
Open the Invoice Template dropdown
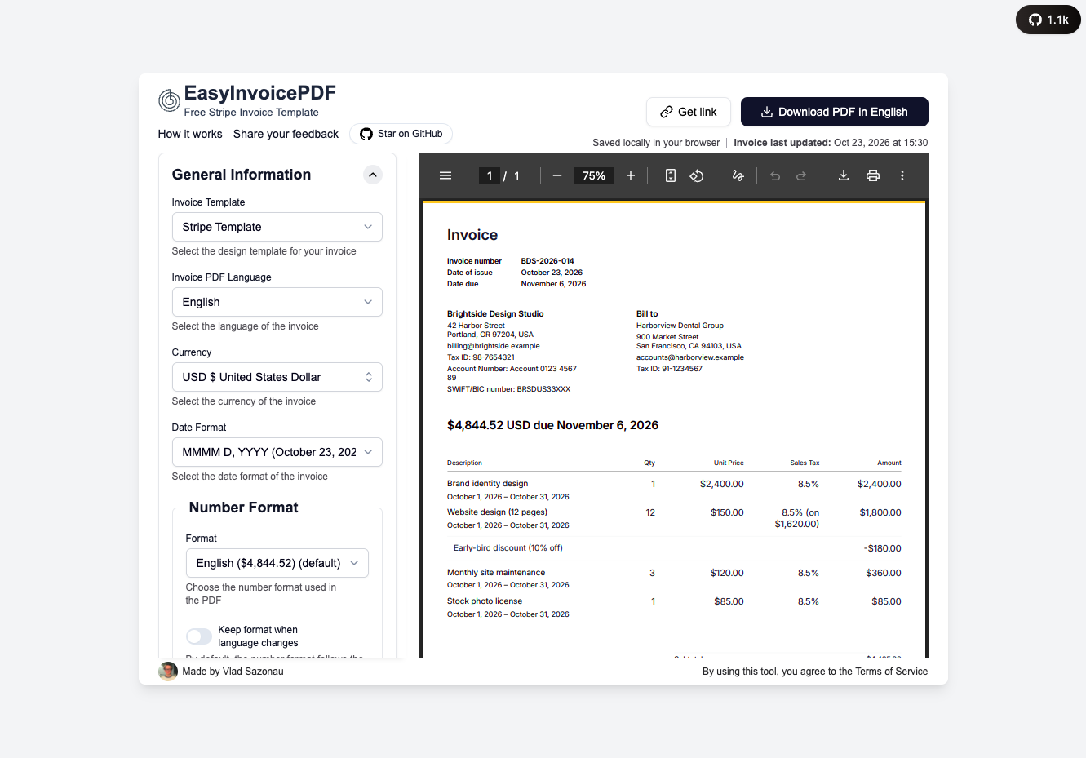tap(277, 227)
